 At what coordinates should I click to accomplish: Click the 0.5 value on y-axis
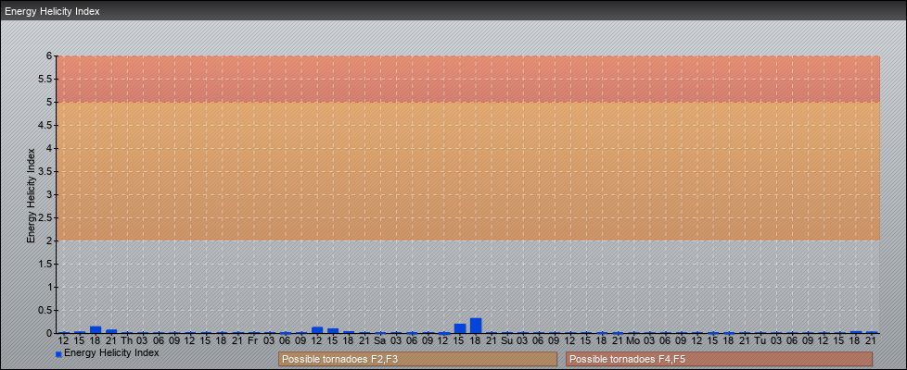(x=45, y=310)
